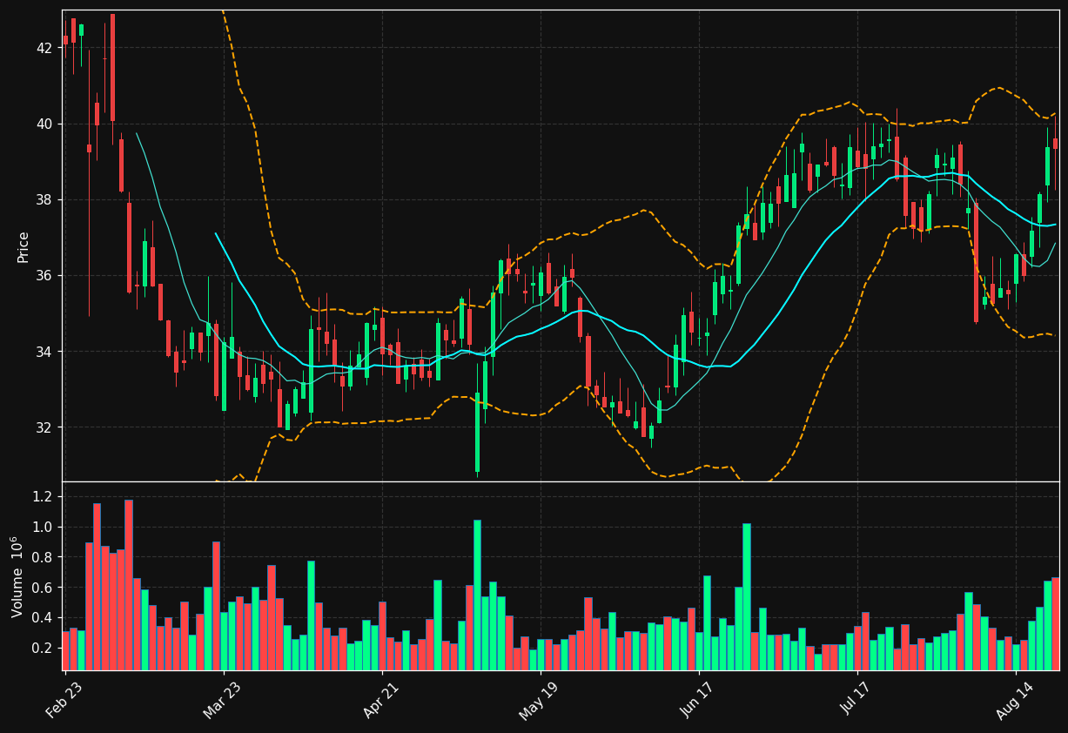
Task: Select the 0.4 volume axis label
Action: tap(43, 618)
